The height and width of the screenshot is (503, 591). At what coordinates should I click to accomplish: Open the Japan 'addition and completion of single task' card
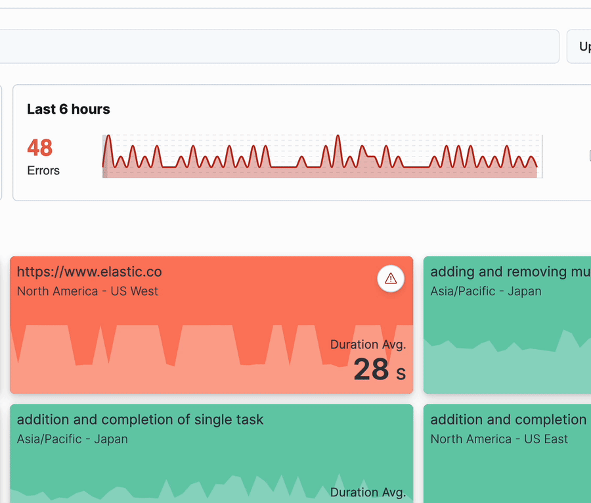coord(211,454)
